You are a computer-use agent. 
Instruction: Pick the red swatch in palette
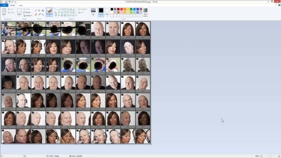(122, 9)
